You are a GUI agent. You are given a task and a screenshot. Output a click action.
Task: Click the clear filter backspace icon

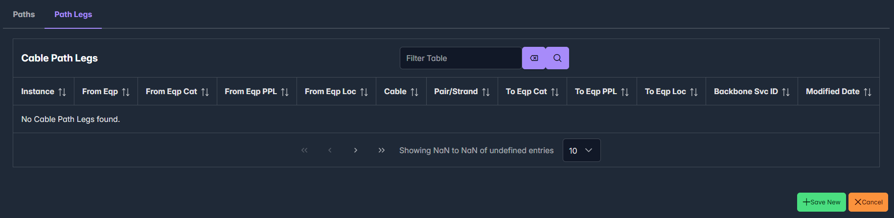pos(534,58)
